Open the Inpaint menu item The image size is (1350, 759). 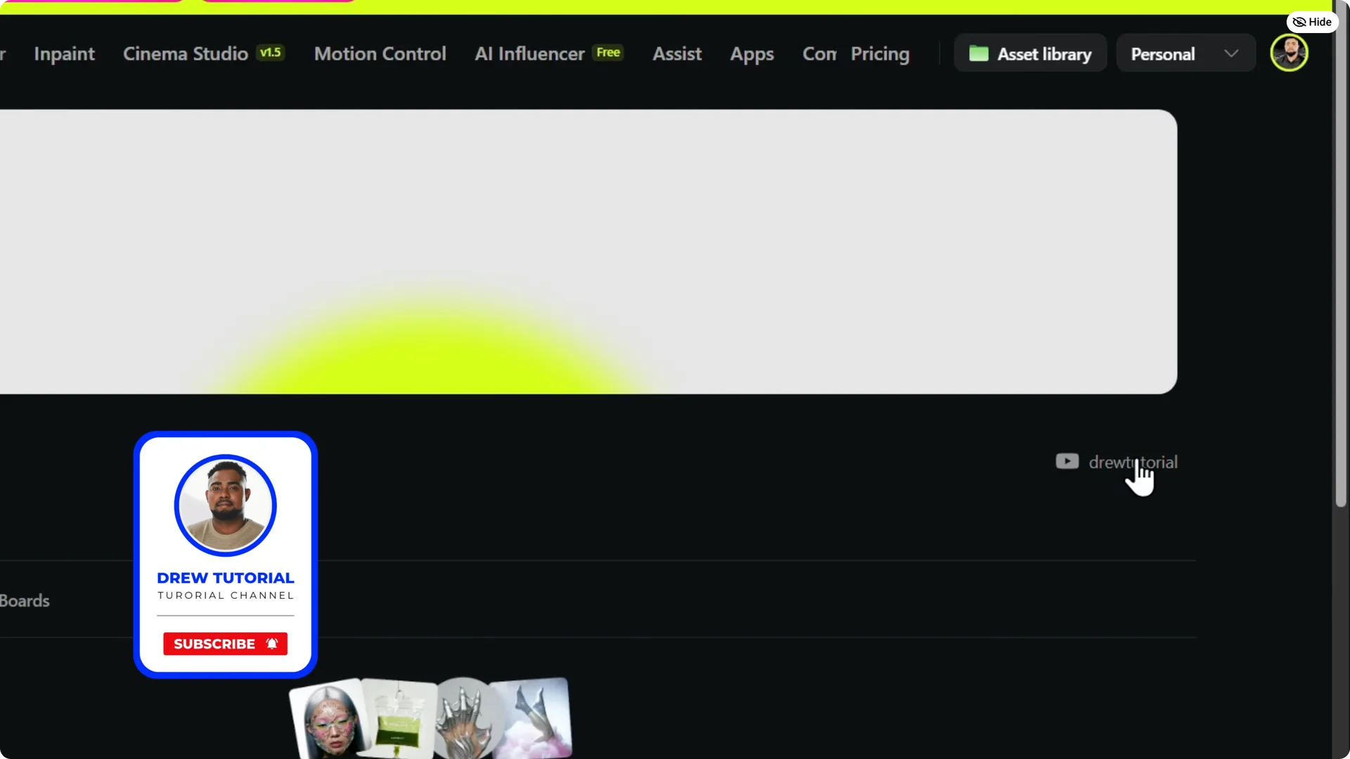pyautogui.click(x=64, y=53)
